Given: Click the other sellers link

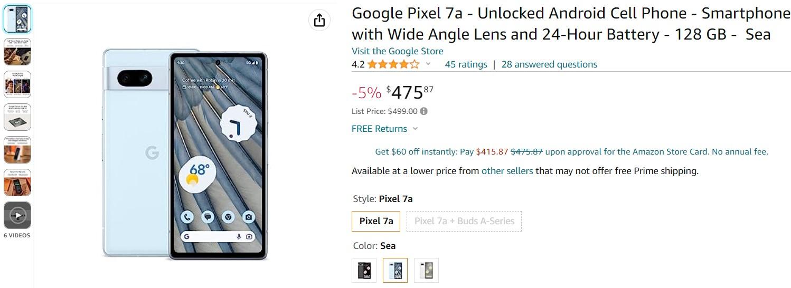Looking at the screenshot, I should pyautogui.click(x=507, y=171).
